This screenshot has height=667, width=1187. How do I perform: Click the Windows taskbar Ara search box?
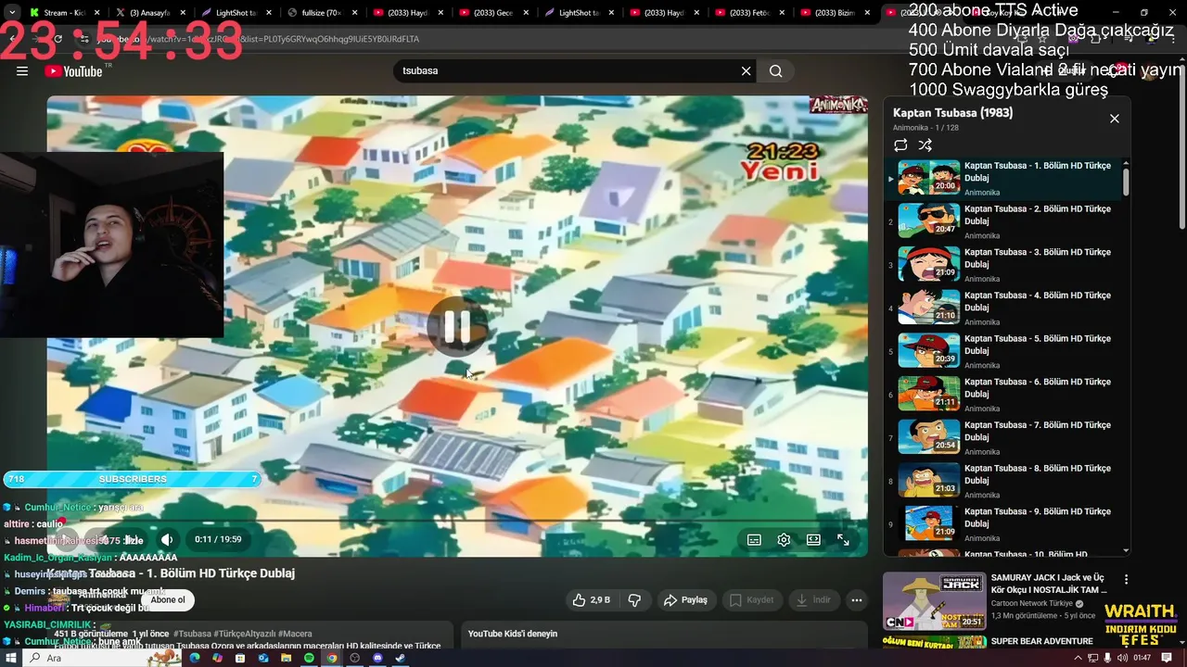[102, 658]
